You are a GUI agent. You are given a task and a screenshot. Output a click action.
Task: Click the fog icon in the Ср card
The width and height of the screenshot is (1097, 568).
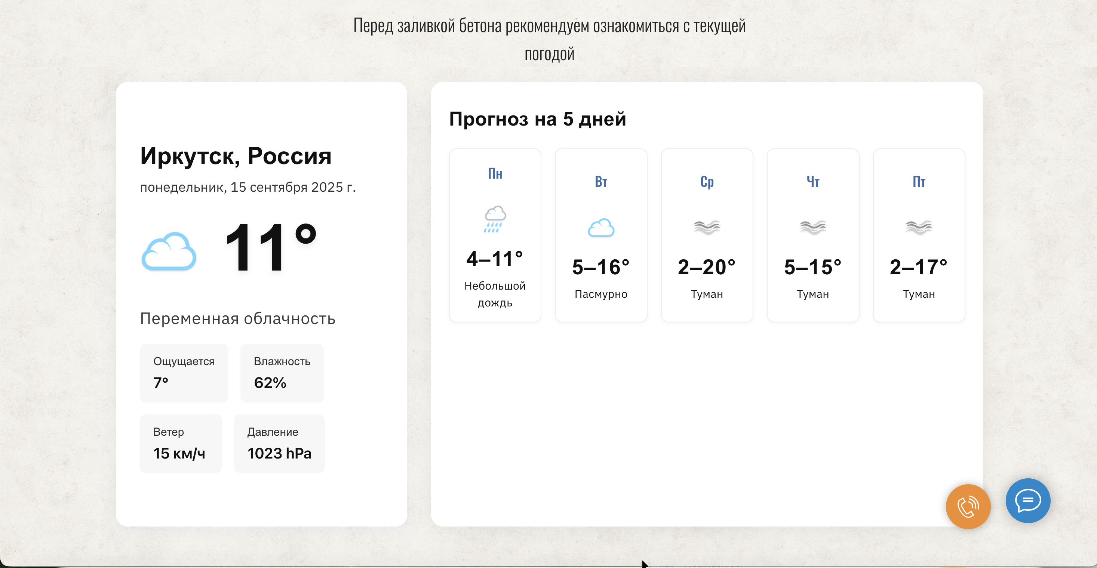707,228
